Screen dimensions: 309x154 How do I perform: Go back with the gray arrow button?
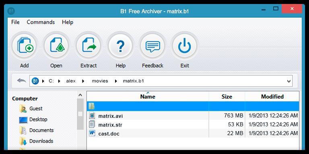click(x=21, y=81)
